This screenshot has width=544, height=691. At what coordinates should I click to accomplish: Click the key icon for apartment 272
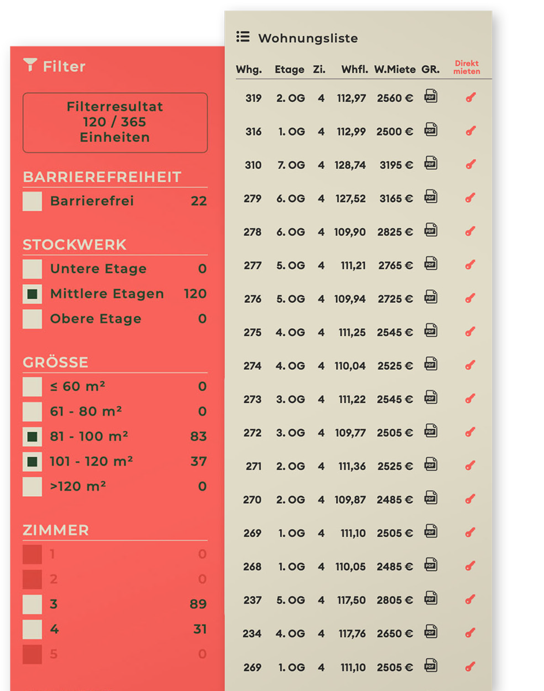coord(470,432)
